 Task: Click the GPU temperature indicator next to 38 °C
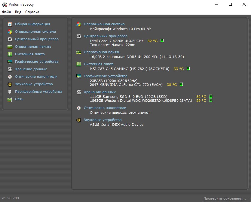(x=181, y=85)
